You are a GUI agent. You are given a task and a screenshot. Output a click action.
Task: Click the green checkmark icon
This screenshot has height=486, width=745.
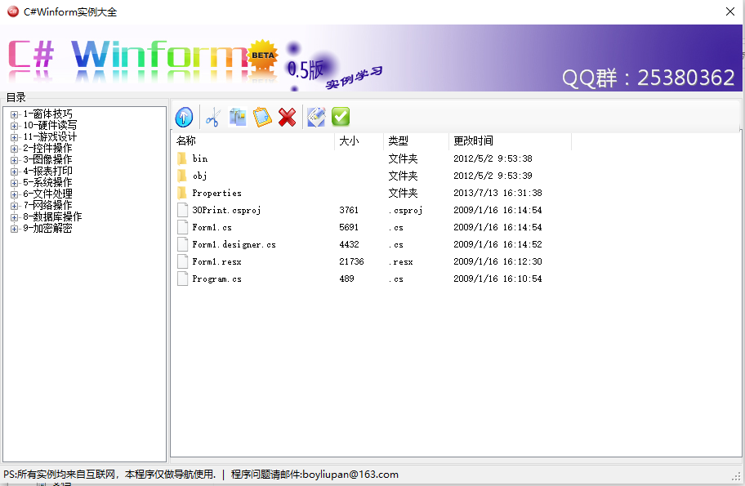(341, 117)
